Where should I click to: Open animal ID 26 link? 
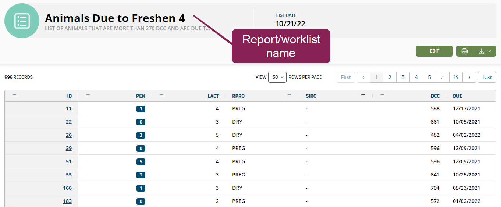tap(69, 135)
